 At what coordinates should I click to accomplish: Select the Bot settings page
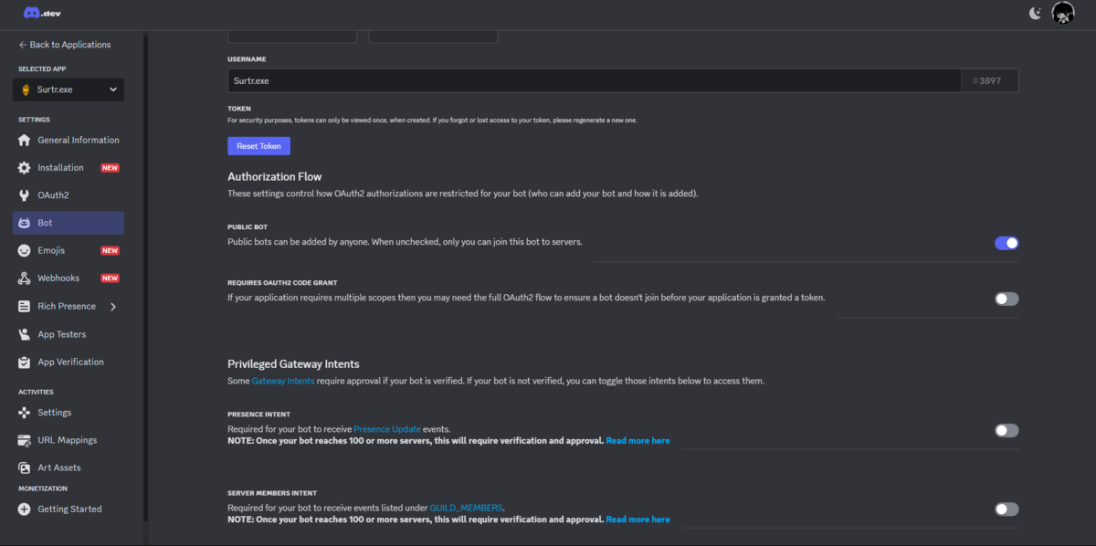pyautogui.click(x=68, y=223)
